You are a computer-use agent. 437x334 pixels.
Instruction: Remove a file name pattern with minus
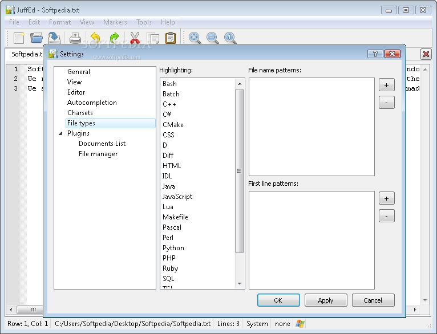pos(387,103)
